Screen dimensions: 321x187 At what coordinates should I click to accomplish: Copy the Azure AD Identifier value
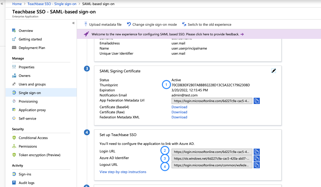click(257, 158)
